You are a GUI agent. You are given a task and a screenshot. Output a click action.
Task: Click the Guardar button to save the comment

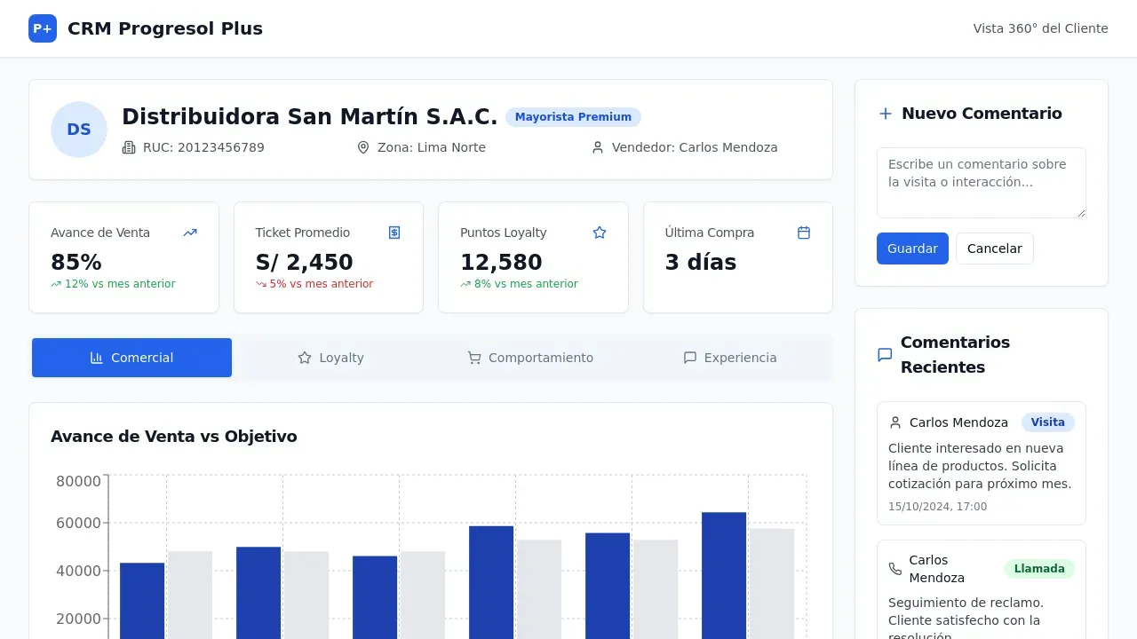[x=912, y=248]
